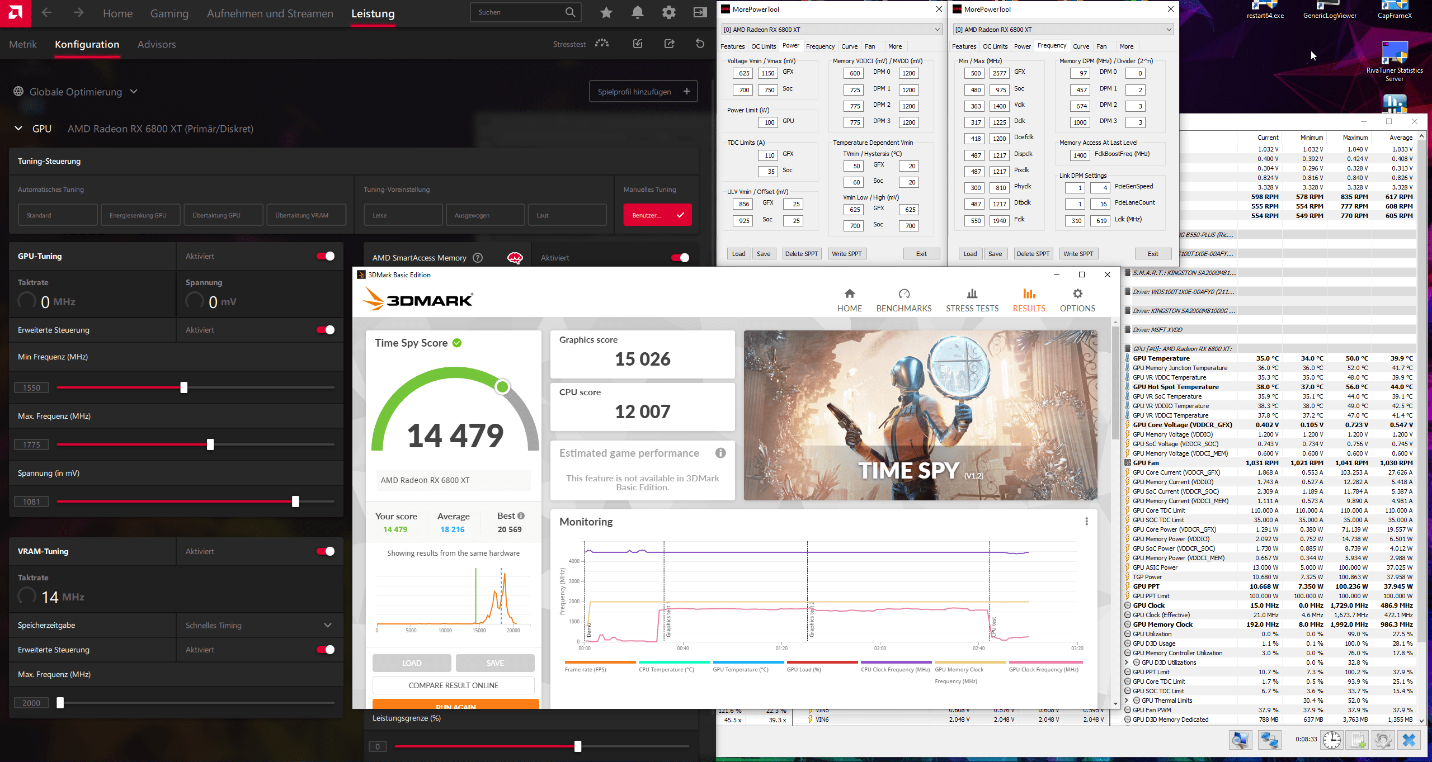The height and width of the screenshot is (762, 1432).
Task: Open 3DMark HOME icon
Action: coord(850,294)
